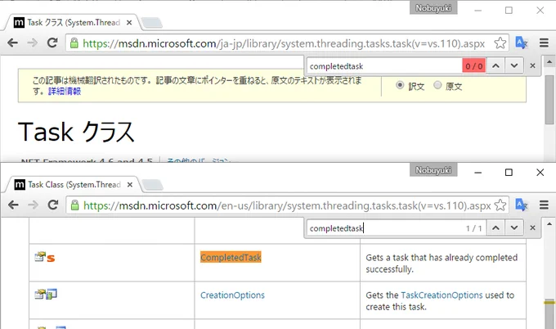Image resolution: width=556 pixels, height=329 pixels.
Task: View site security lock on ja-jp URL
Action: [74, 43]
